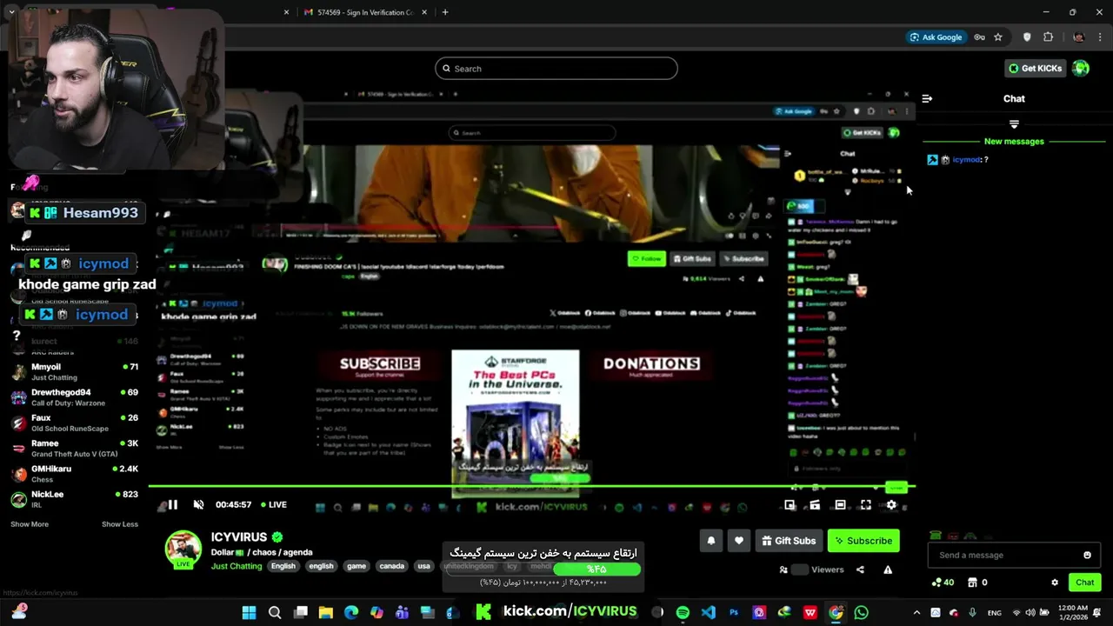1113x626 pixels.
Task: Open the Chrome profile avatar
Action: coord(1079,37)
